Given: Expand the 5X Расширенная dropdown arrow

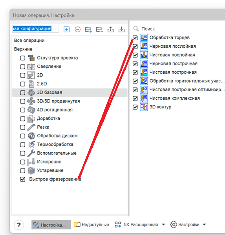Looking at the screenshot, I should pyautogui.click(x=163, y=224).
